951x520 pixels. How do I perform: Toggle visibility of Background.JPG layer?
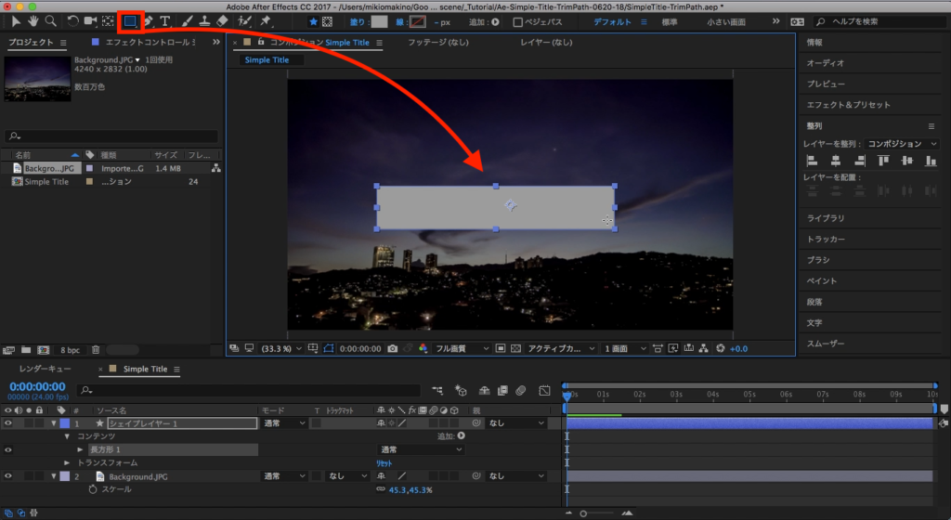pos(8,476)
